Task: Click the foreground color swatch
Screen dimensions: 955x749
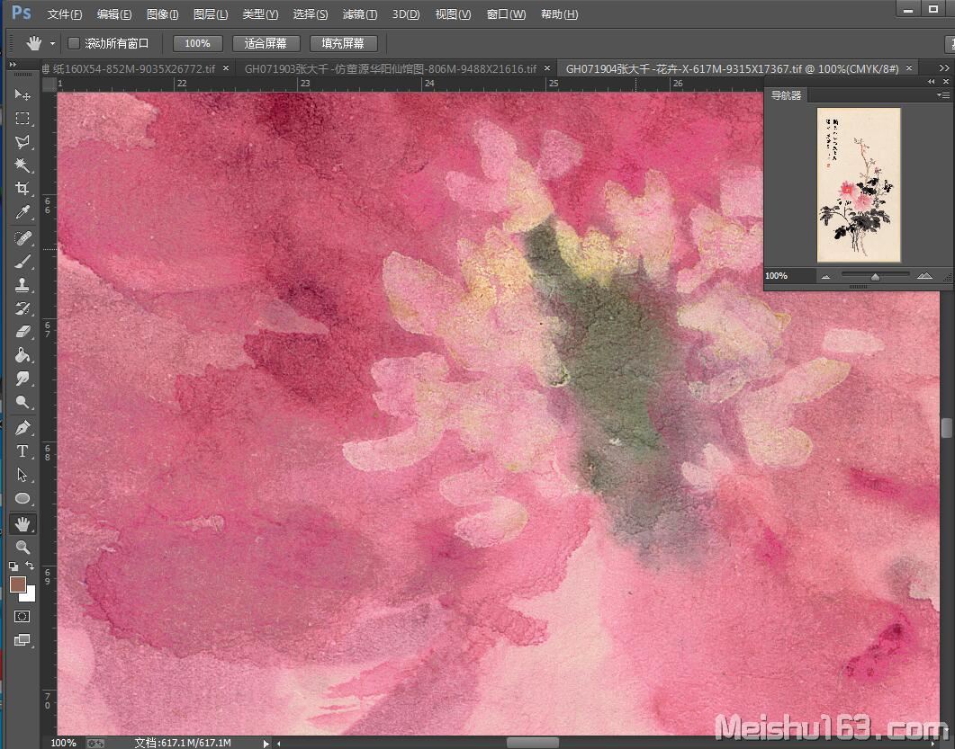Action: (x=18, y=584)
